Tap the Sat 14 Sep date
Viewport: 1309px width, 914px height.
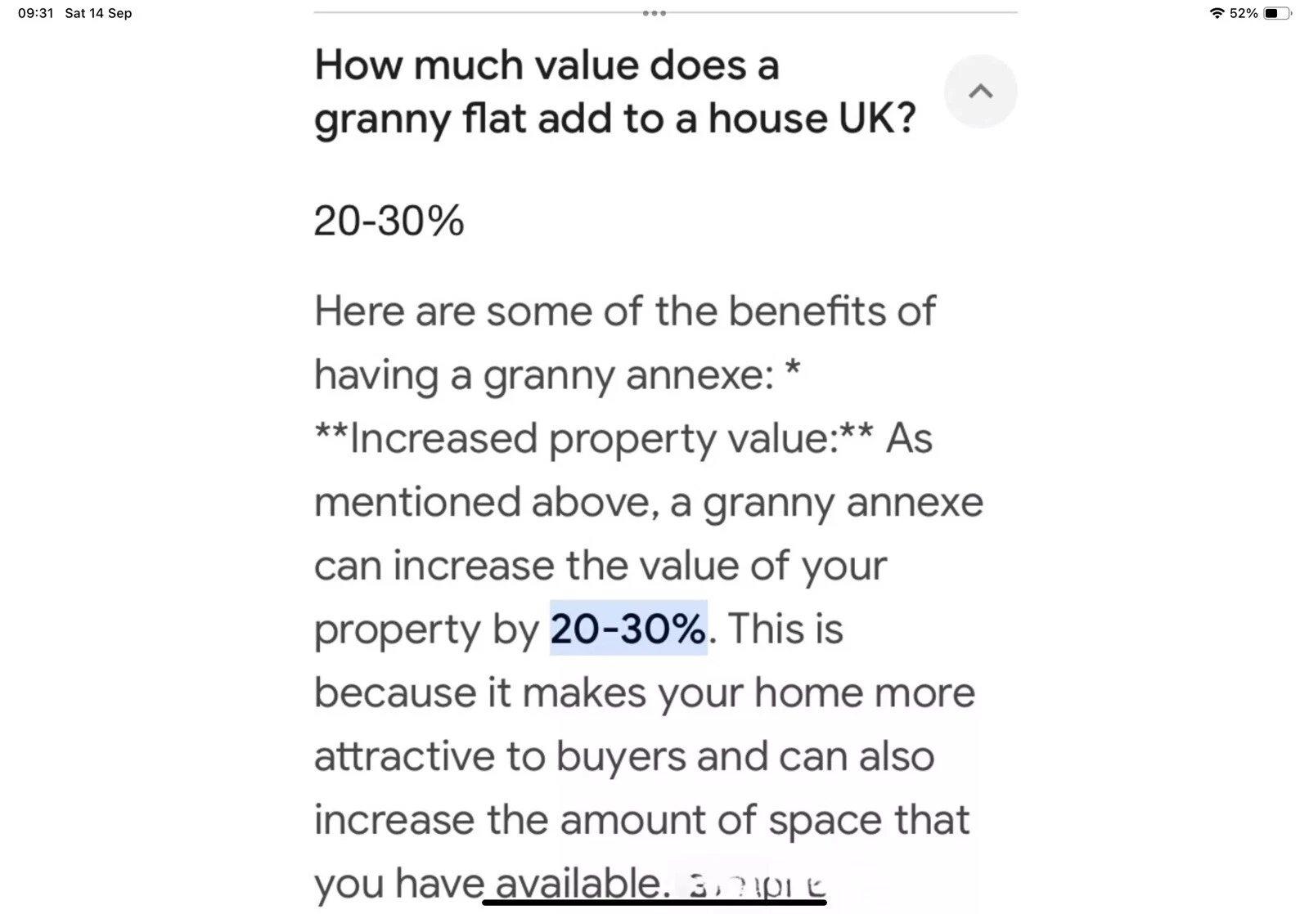[98, 13]
